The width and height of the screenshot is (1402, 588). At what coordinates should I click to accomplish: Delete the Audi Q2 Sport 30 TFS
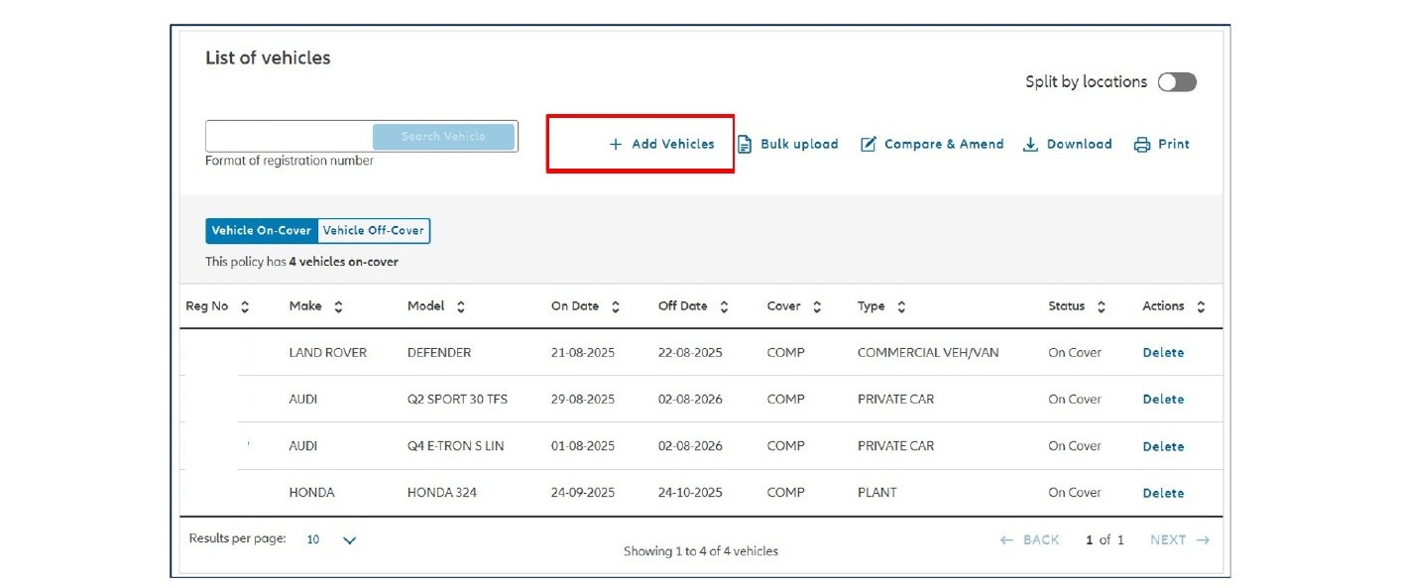[1163, 400]
